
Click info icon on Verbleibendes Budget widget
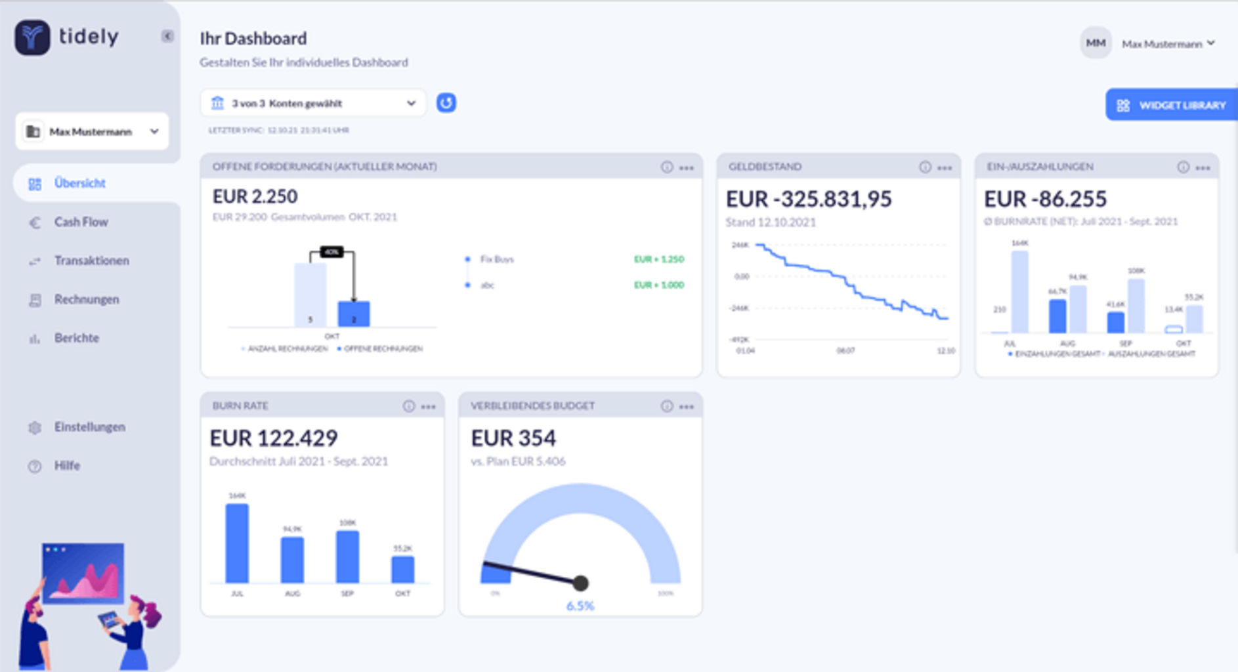coord(667,407)
